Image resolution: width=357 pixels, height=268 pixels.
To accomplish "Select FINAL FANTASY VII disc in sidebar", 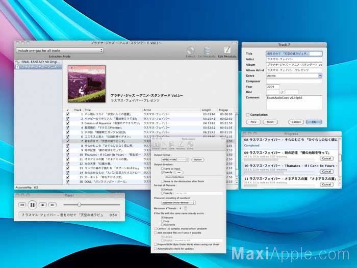I will (38, 62).
